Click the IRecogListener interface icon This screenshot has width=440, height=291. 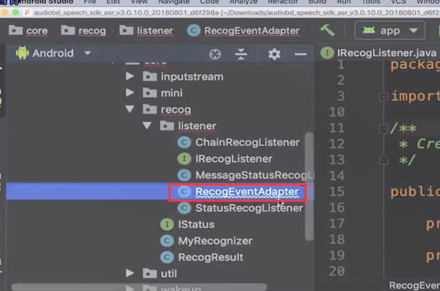[x=184, y=158]
